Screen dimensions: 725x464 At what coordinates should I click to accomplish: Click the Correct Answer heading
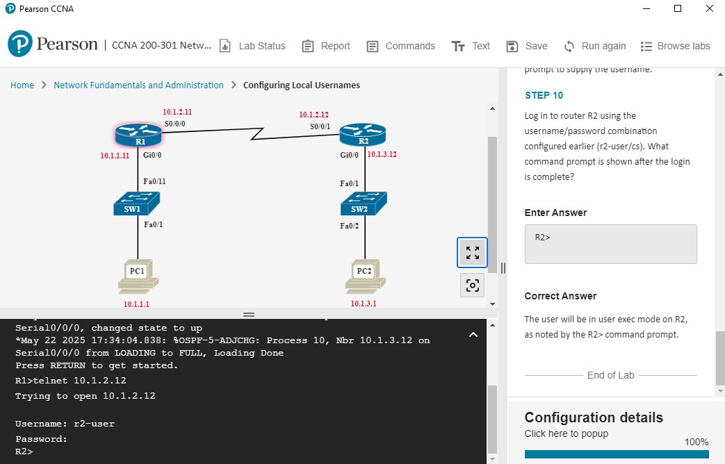pos(560,296)
